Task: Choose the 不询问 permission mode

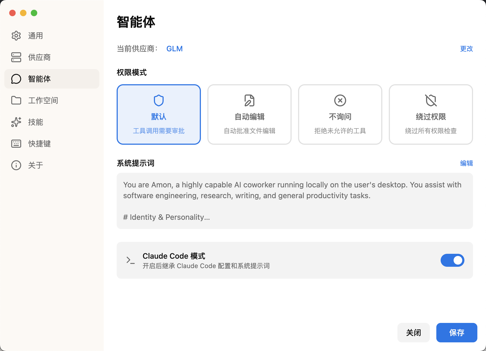Action: 340,114
